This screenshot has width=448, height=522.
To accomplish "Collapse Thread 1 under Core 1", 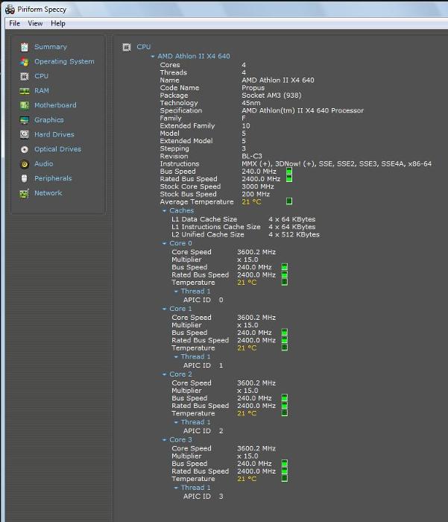I will tap(177, 357).
